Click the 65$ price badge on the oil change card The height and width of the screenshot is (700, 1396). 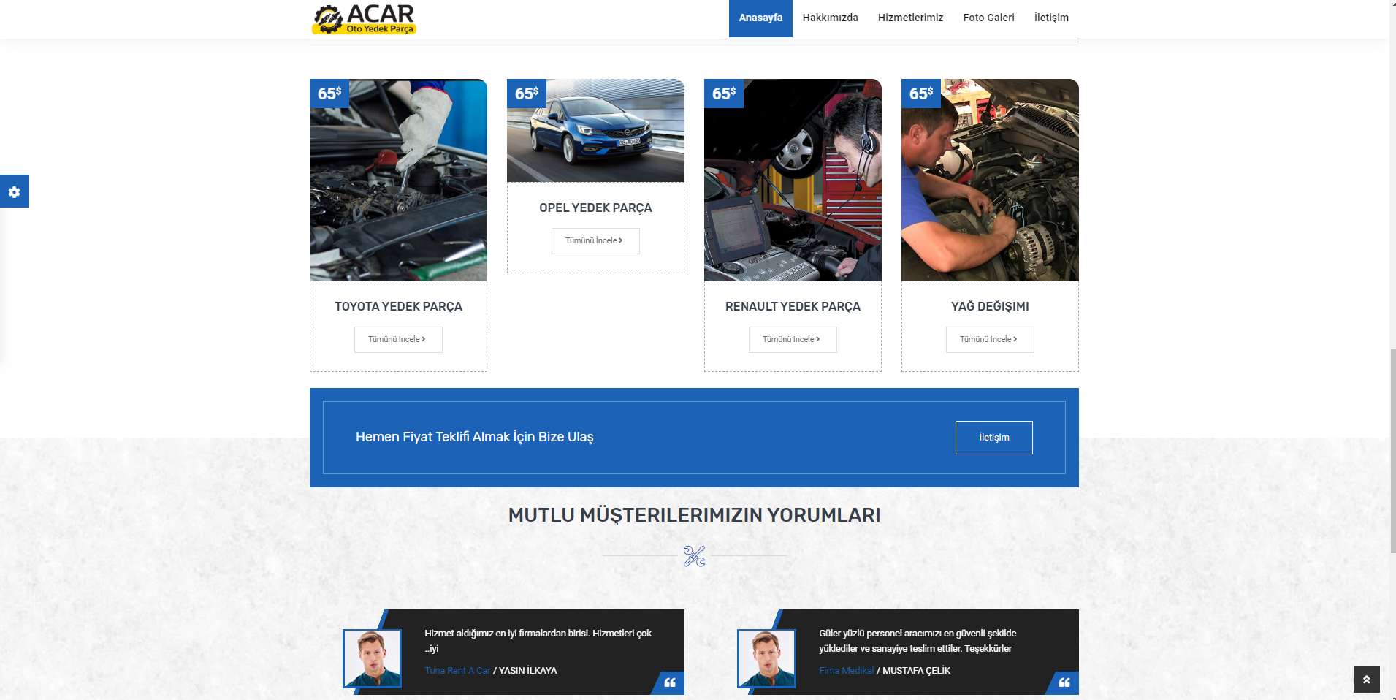[921, 94]
